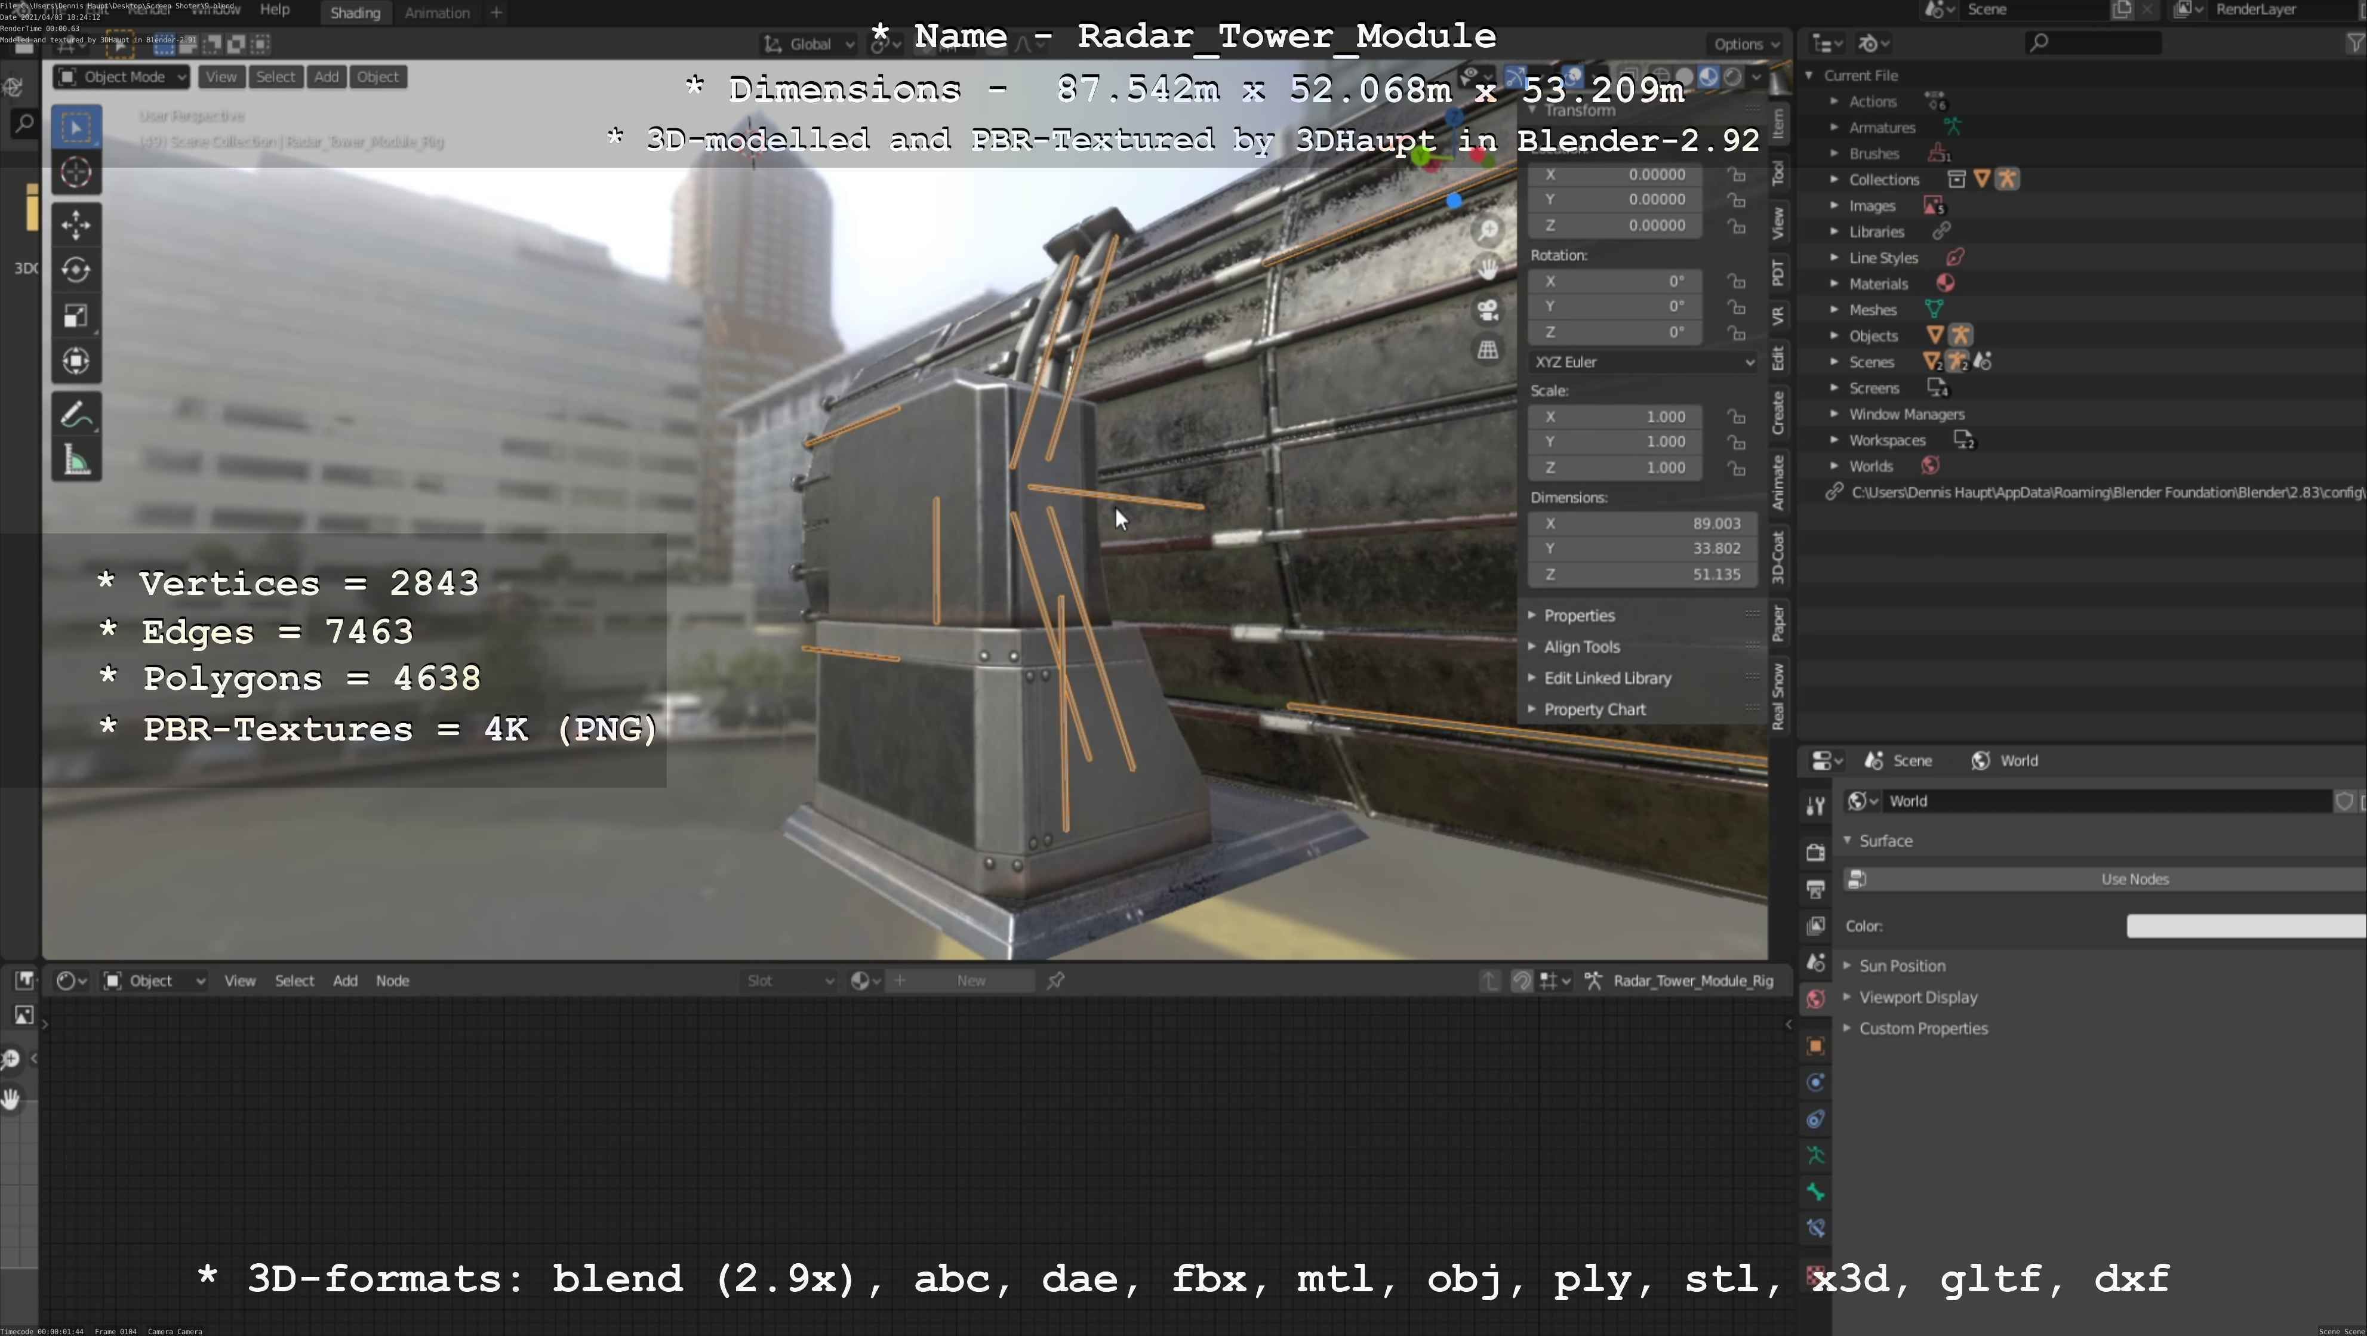
Task: Select the Scale tool icon
Action: coord(75,316)
